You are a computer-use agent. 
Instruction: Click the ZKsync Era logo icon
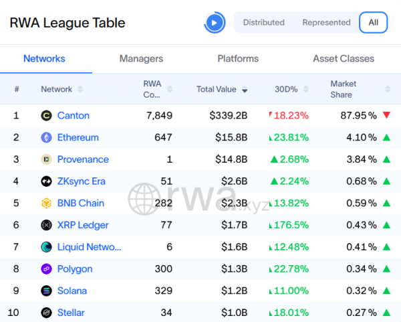tap(46, 181)
